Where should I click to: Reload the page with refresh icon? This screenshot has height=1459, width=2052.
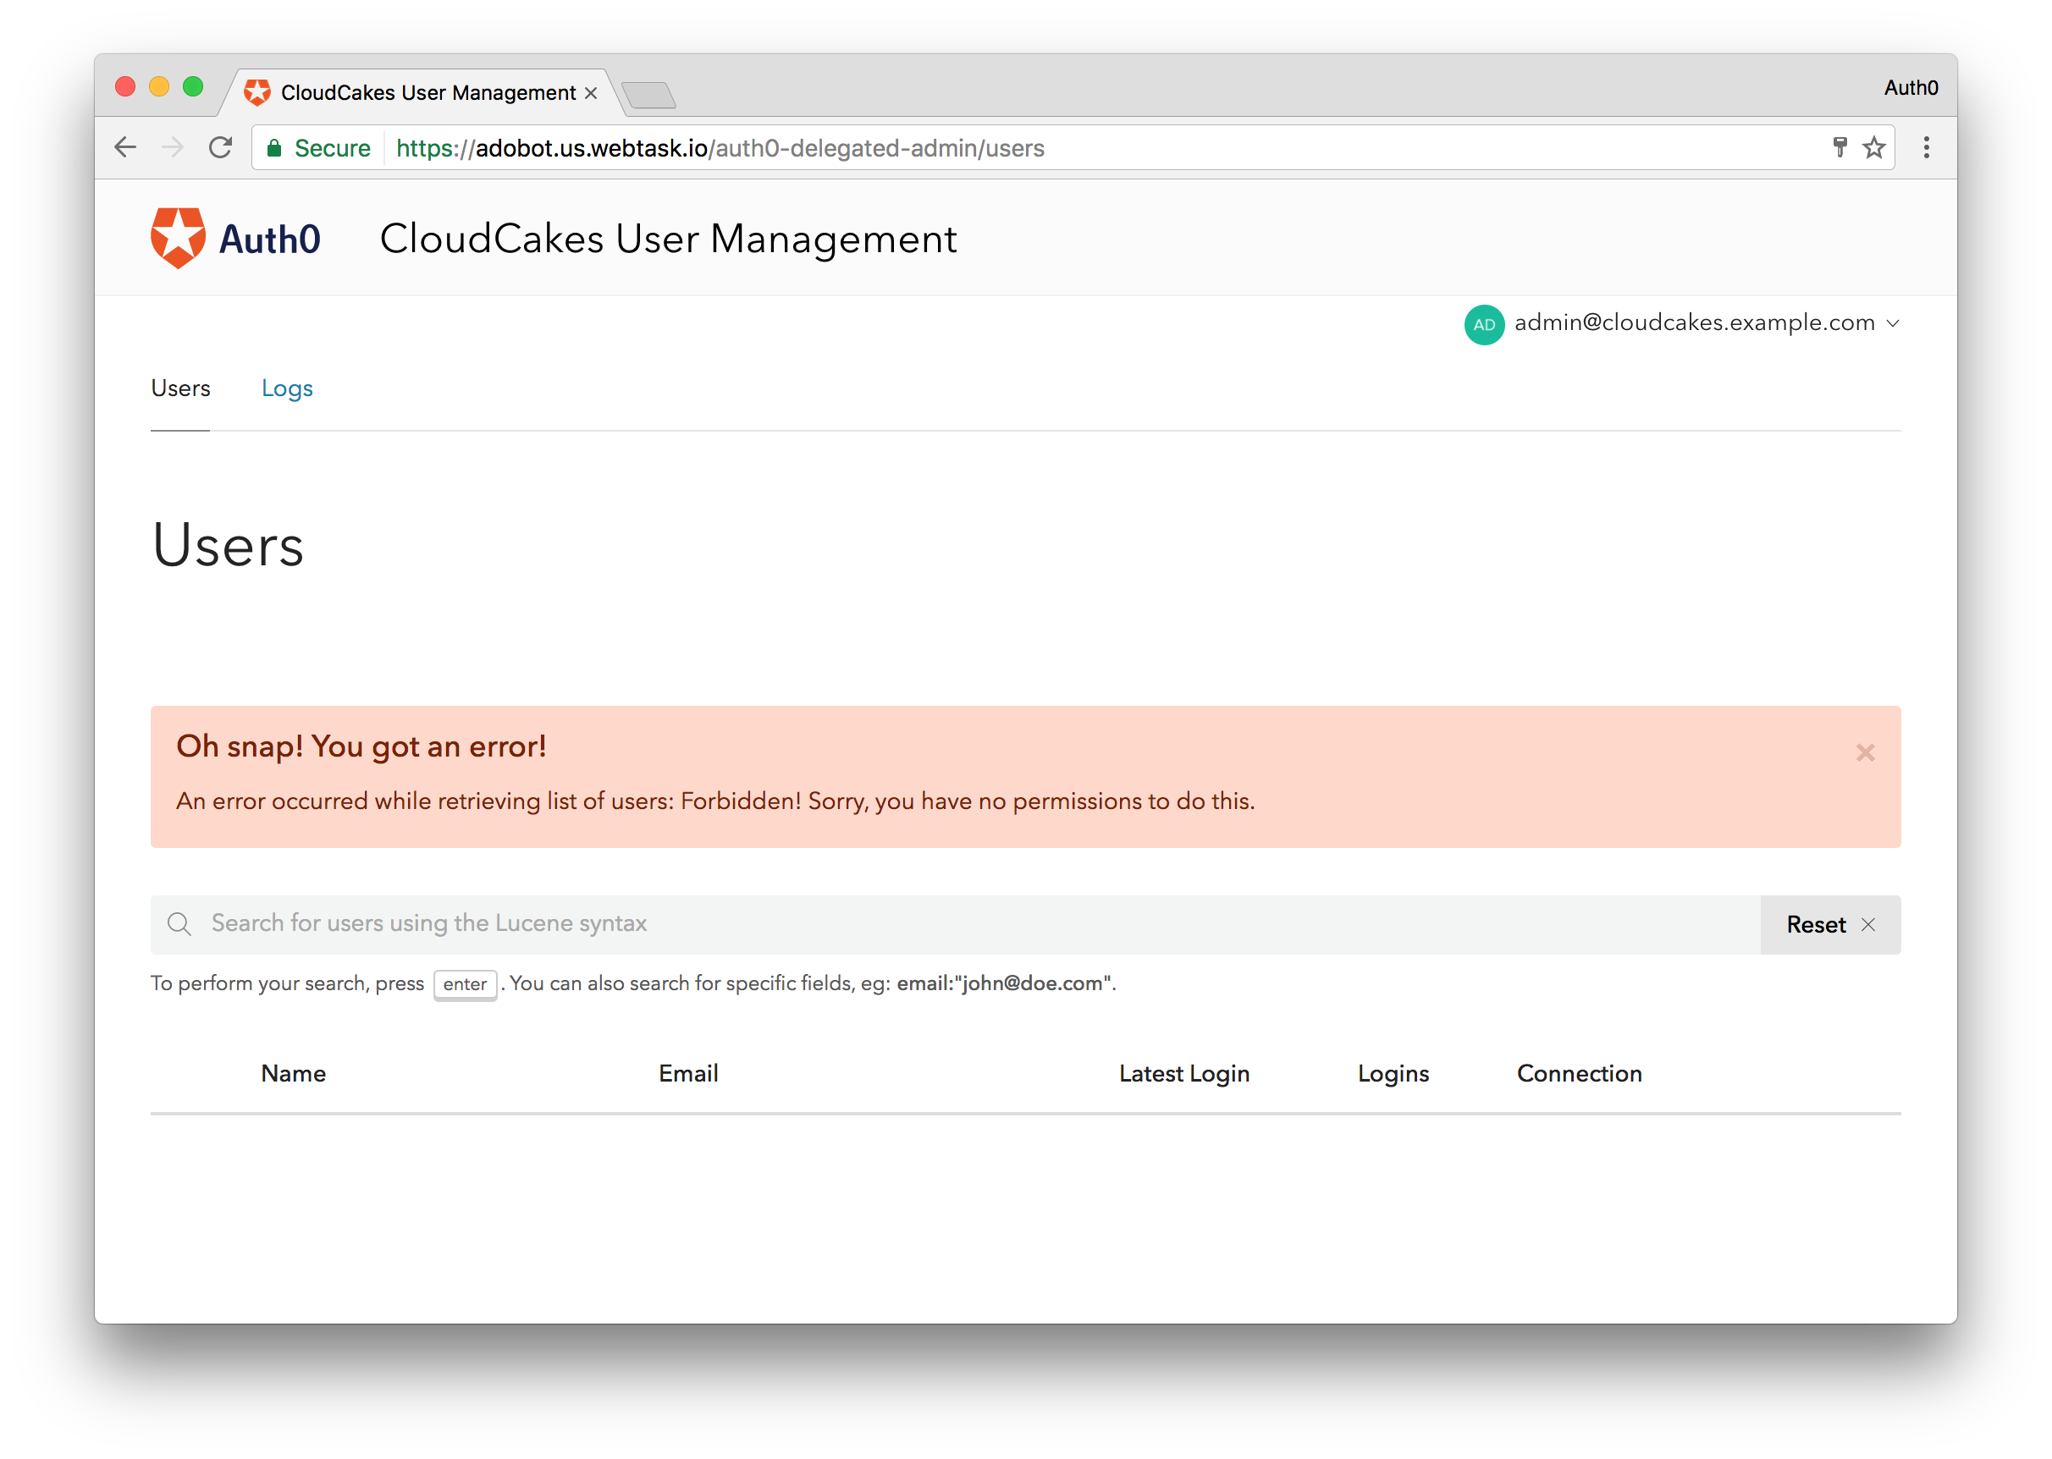[221, 147]
